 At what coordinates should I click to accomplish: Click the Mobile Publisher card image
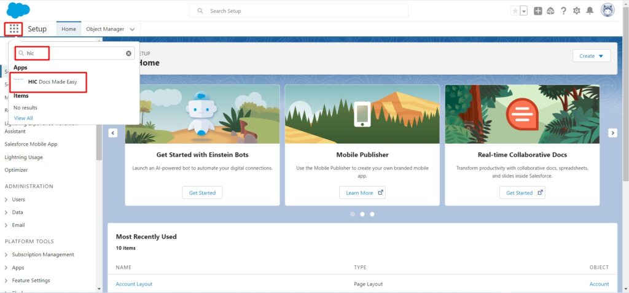[x=362, y=114]
